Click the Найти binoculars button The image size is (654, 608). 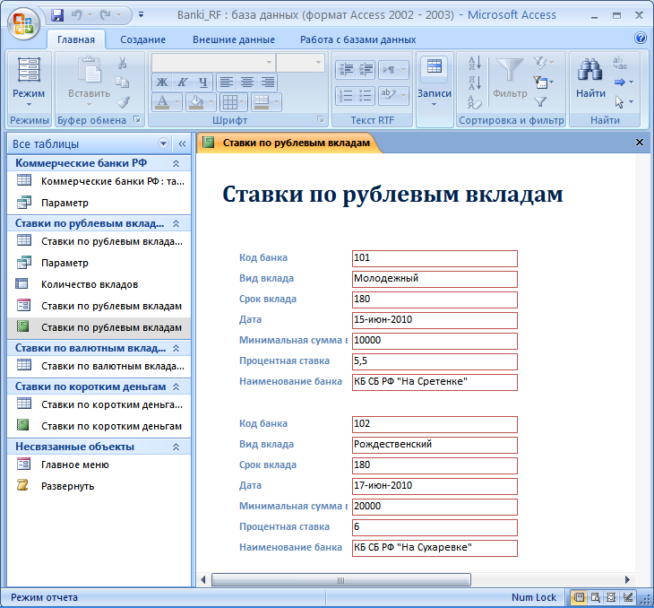tap(590, 79)
